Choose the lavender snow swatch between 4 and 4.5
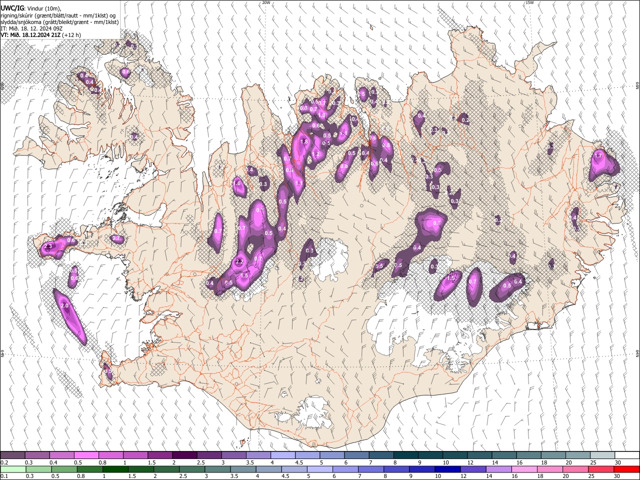Viewport: 640px width, 480px height. click(x=283, y=455)
